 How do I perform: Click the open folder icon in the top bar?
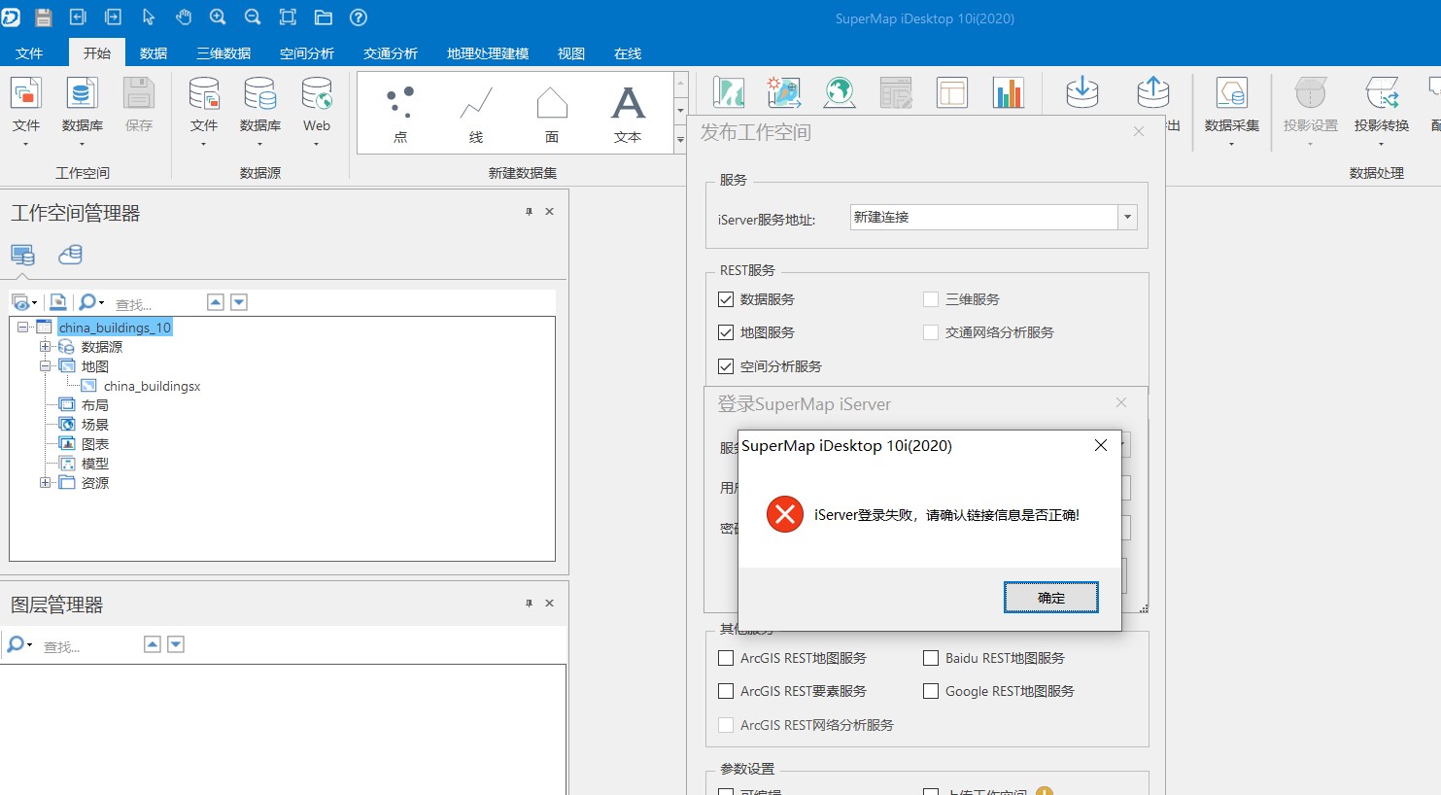click(324, 17)
